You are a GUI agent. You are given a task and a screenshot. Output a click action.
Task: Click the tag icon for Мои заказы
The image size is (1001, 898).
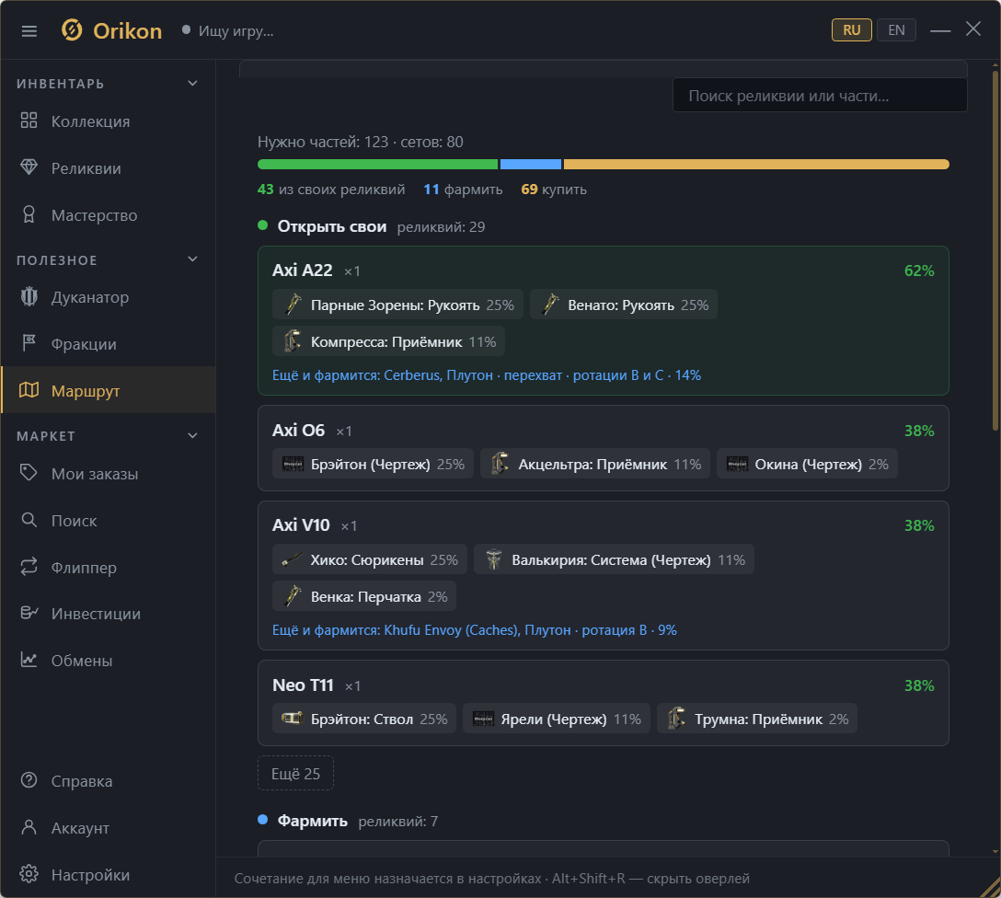pos(29,473)
